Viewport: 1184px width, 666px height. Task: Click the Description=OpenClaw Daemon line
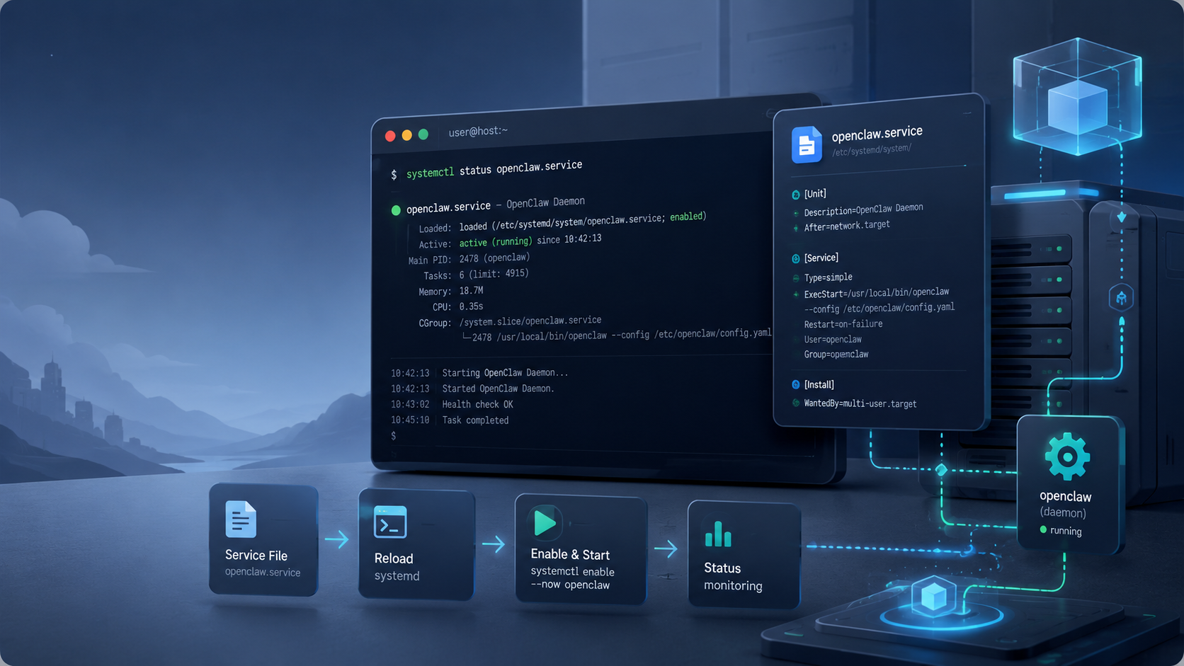click(863, 209)
